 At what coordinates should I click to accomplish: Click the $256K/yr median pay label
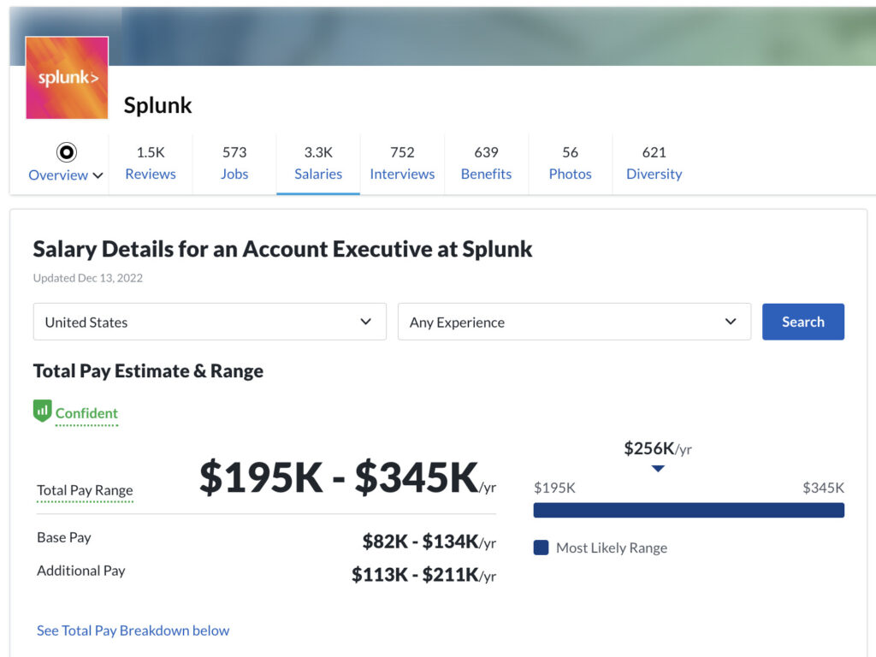click(658, 448)
